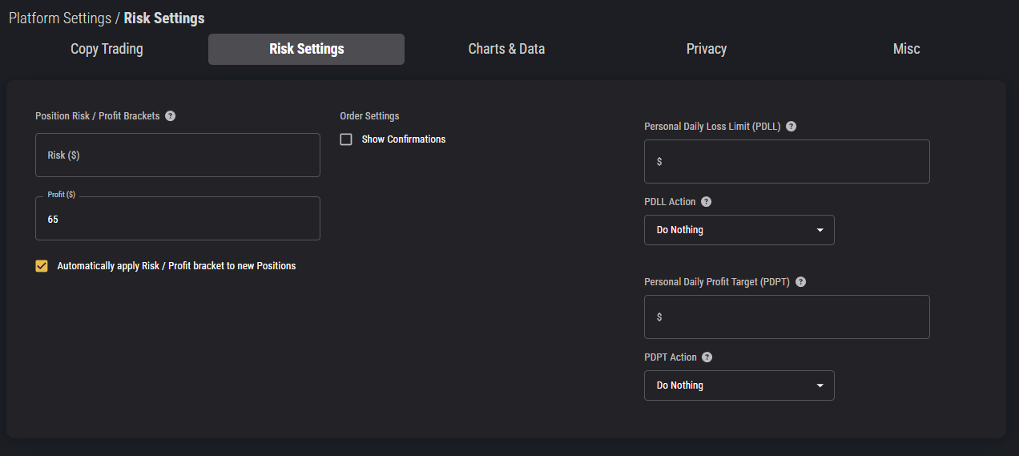Focus the Personal Daily Profit Target amount field
Viewport: 1019px width, 456px height.
pos(787,317)
